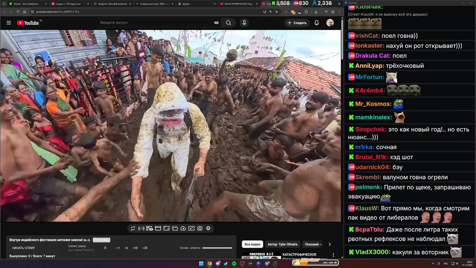The image size is (476, 268).
Task: Click the browser back arrow
Action: (4, 12)
